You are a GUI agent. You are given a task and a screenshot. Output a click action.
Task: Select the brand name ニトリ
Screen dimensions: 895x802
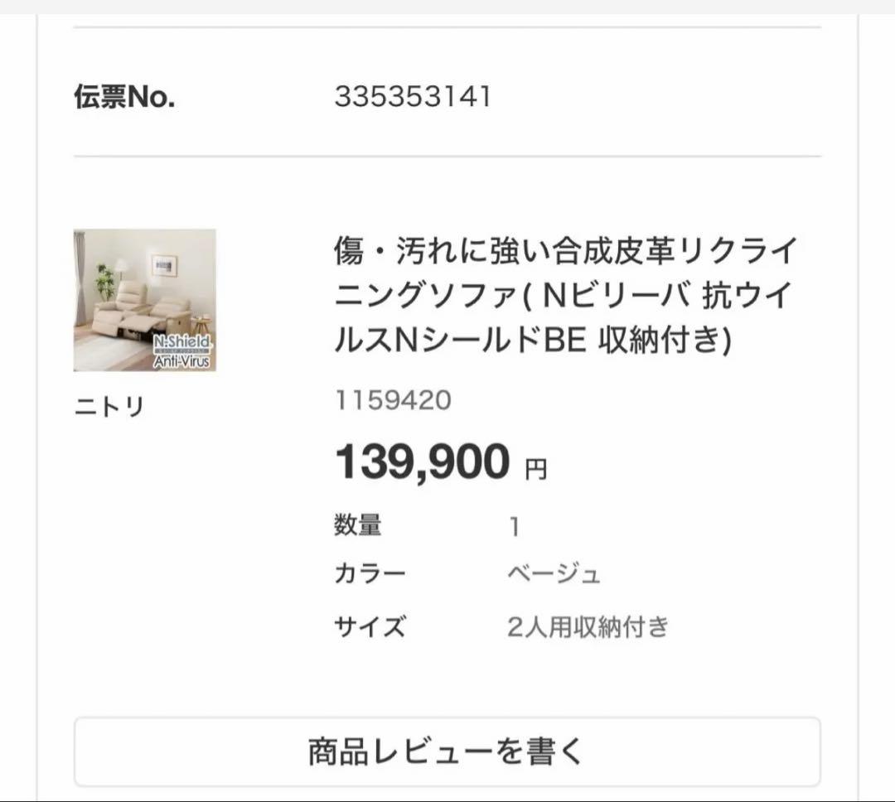109,403
